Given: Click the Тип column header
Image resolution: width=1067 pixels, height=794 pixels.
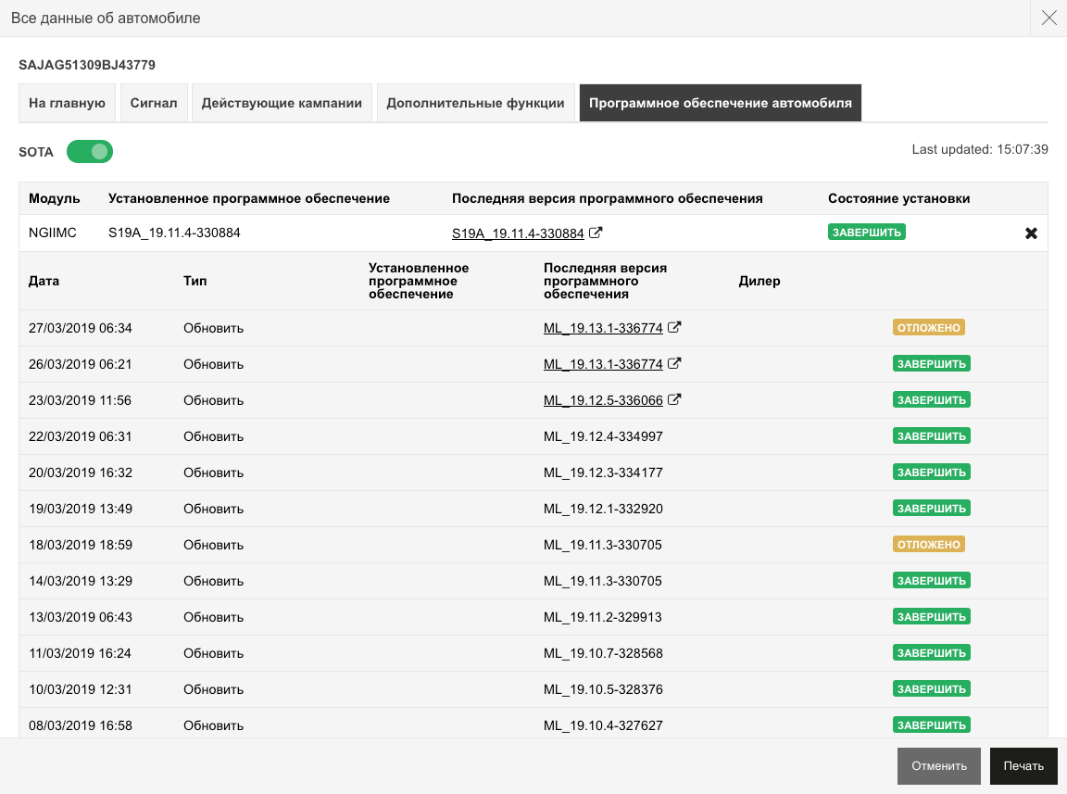Looking at the screenshot, I should pos(195,281).
